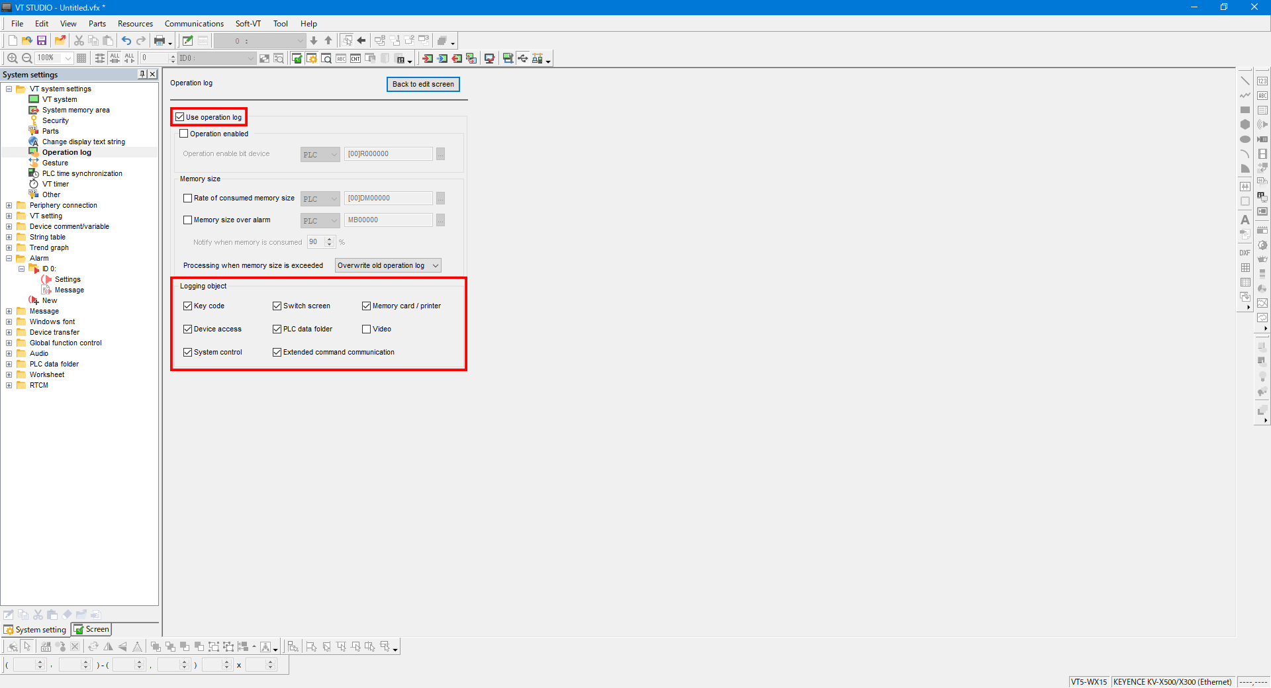Click the Zoom in magnifier icon
The height and width of the screenshot is (688, 1271).
[12, 58]
